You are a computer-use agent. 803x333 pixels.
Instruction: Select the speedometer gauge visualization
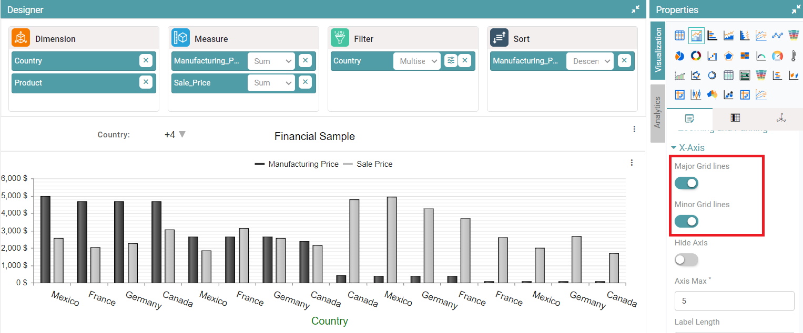tap(777, 56)
